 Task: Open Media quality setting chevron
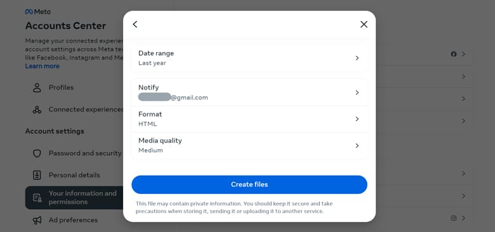357,145
